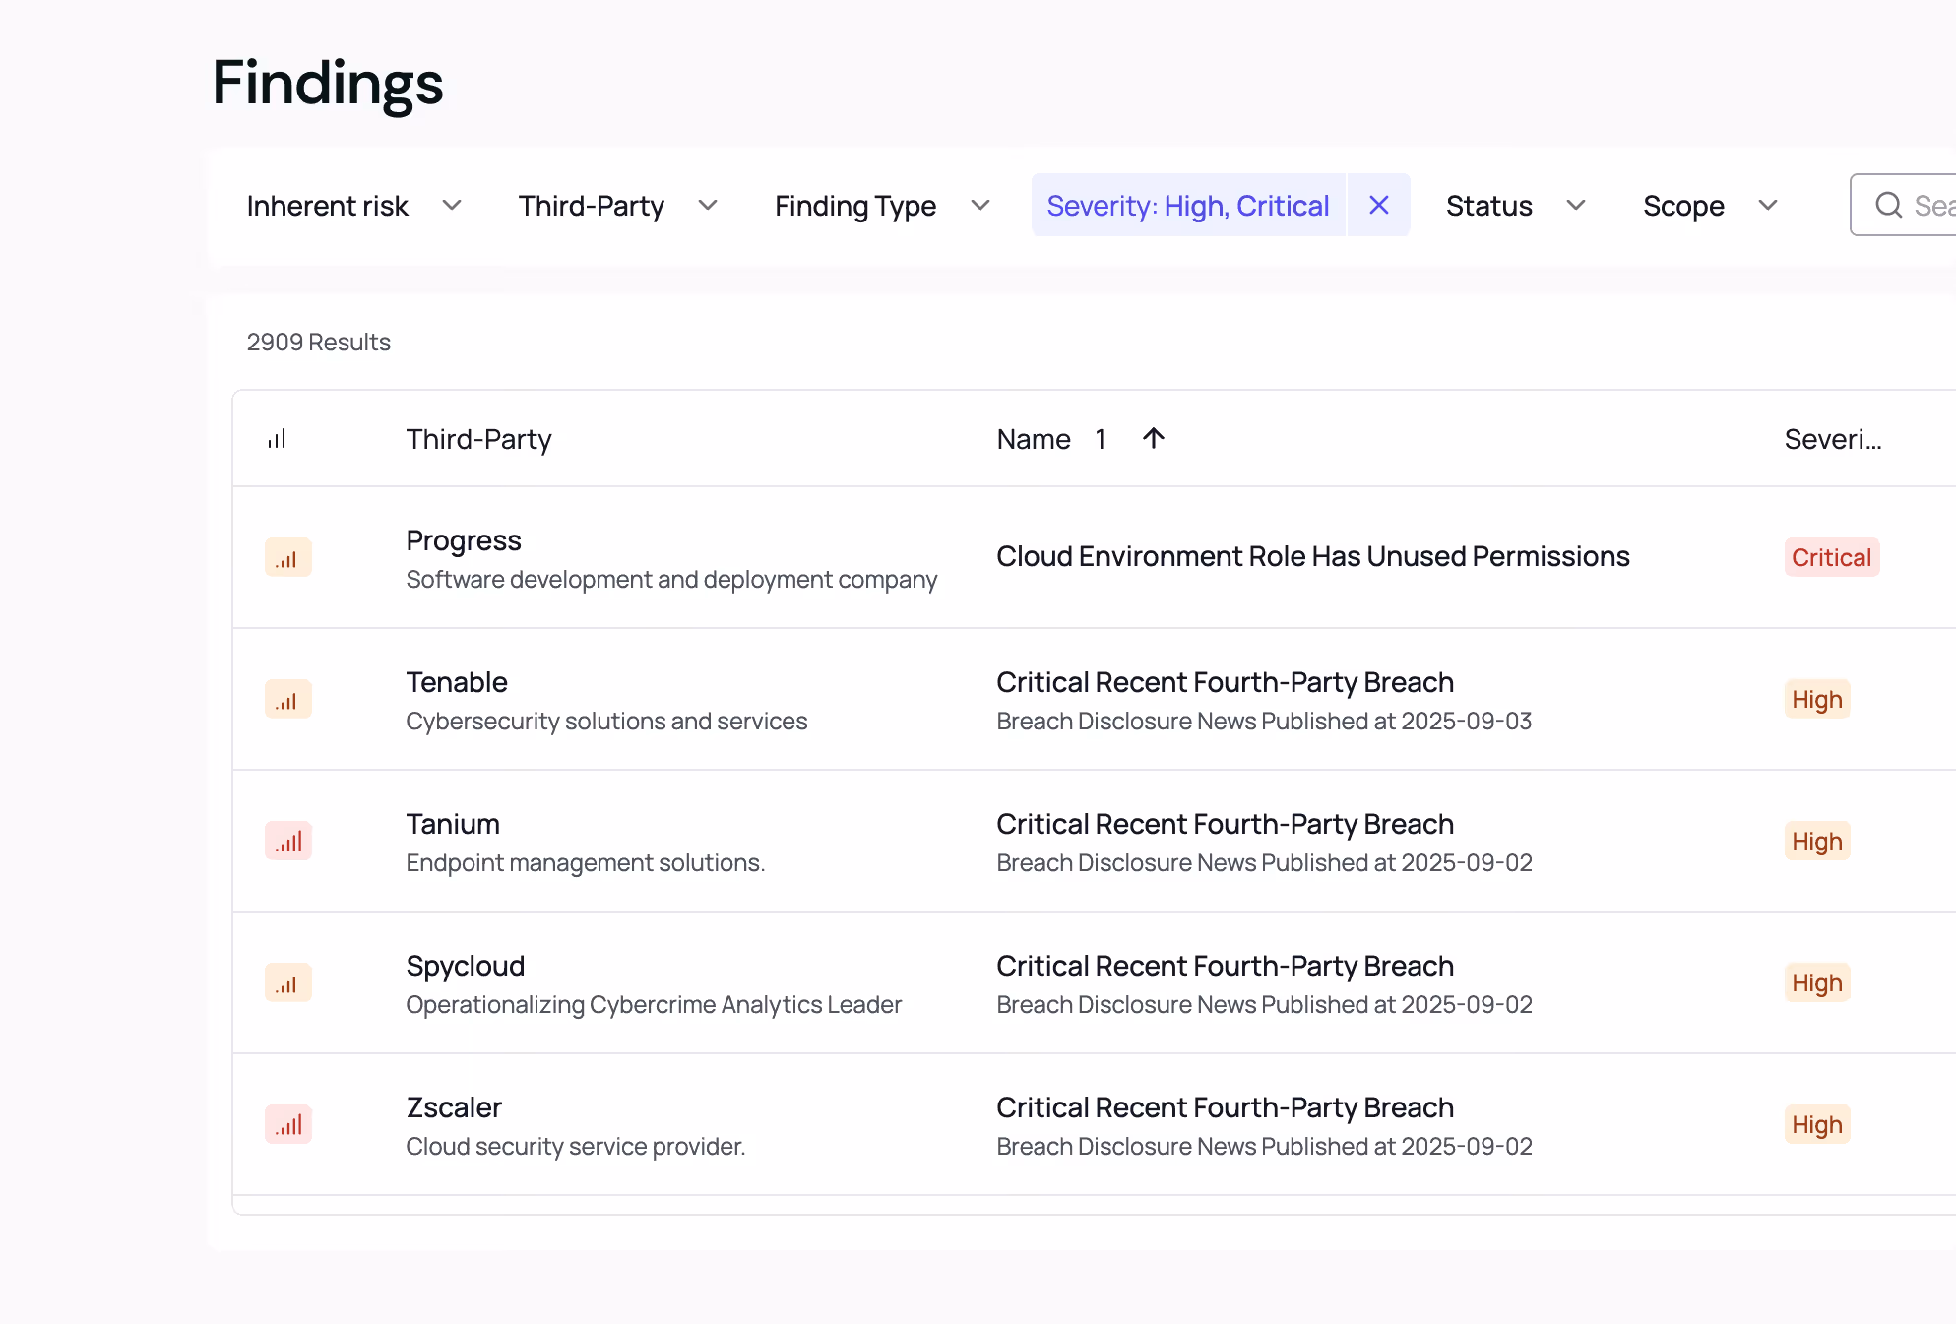Remove the Severity filter with the X
The image size is (1956, 1324).
1378,205
